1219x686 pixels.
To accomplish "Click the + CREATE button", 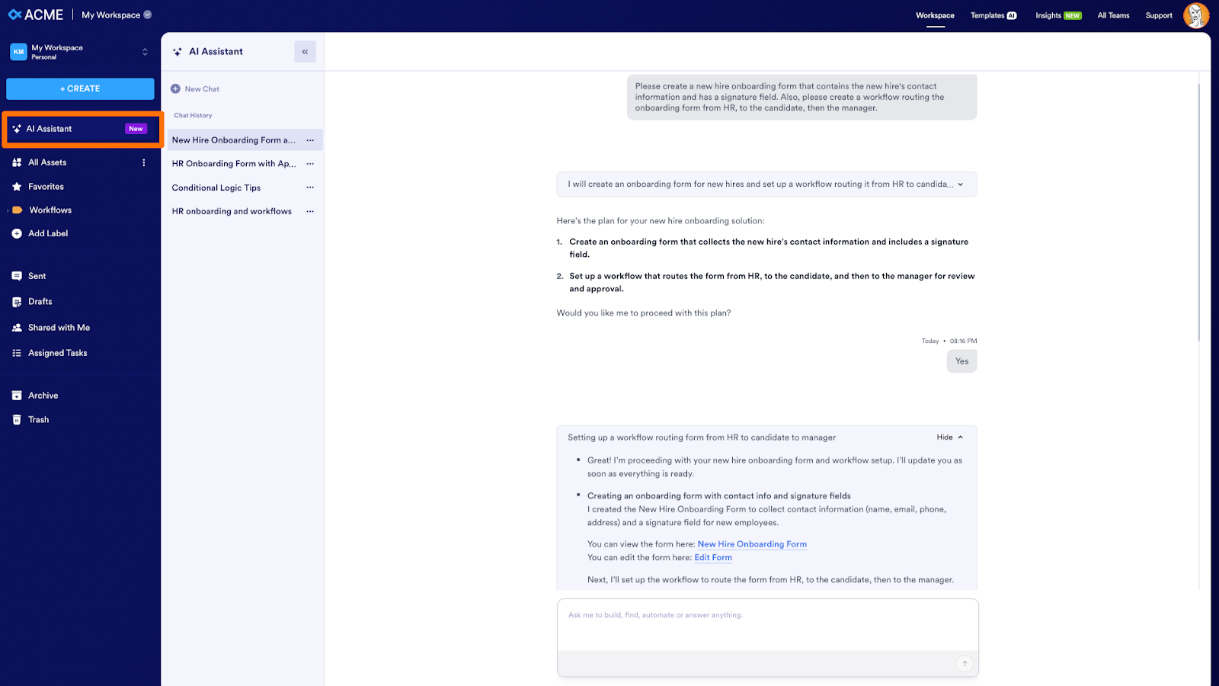I will 79,88.
